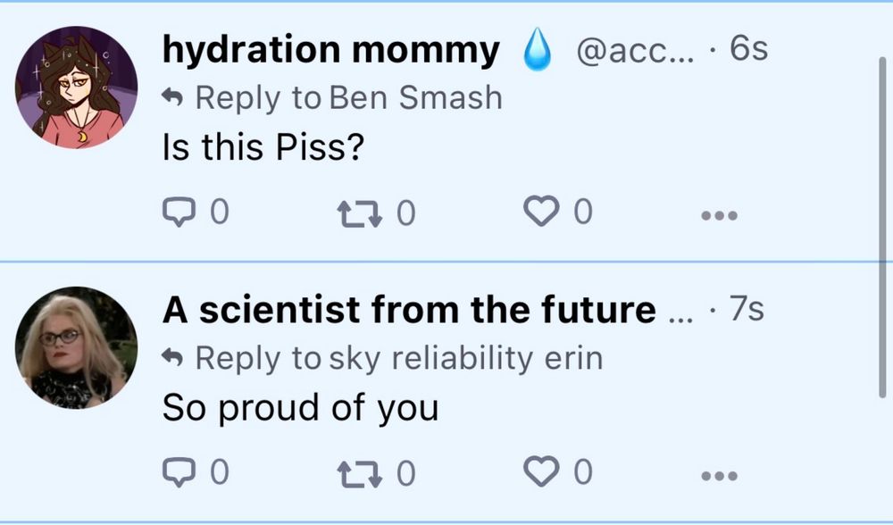893x525 pixels.
Task: Click the @acc... username handle
Action: click(x=636, y=52)
